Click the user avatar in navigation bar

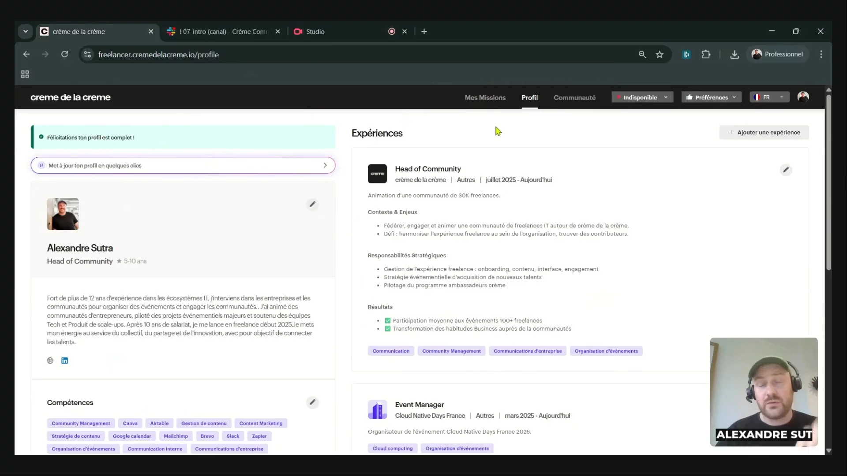pyautogui.click(x=803, y=97)
